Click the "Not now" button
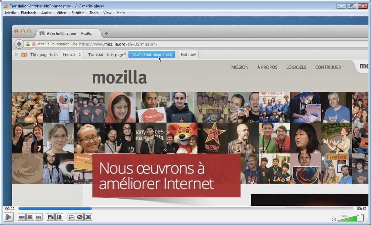 coord(188,54)
